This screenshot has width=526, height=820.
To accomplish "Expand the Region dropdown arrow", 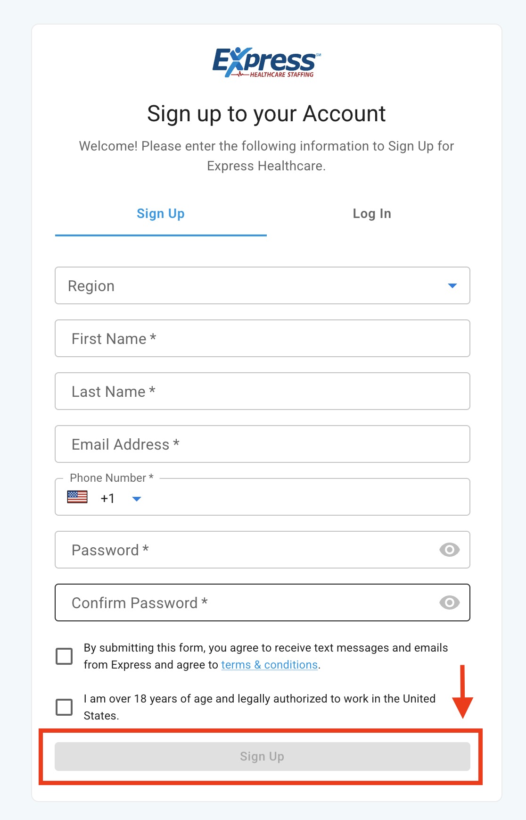I will 452,286.
